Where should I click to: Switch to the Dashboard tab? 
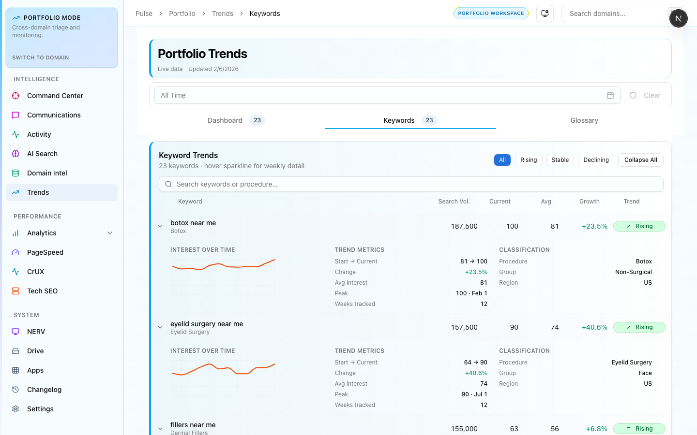225,120
